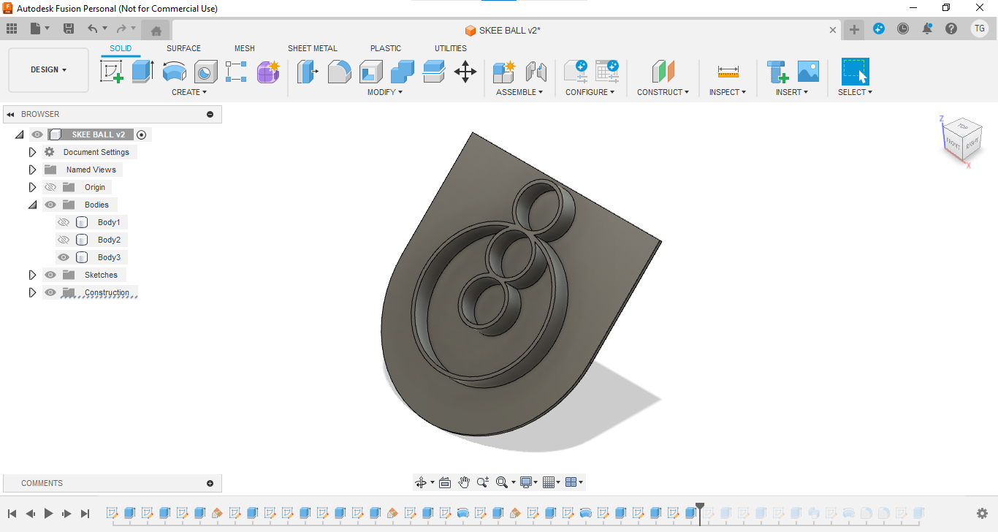Viewport: 998px width, 532px height.
Task: Select the Hole tool
Action: 205,72
